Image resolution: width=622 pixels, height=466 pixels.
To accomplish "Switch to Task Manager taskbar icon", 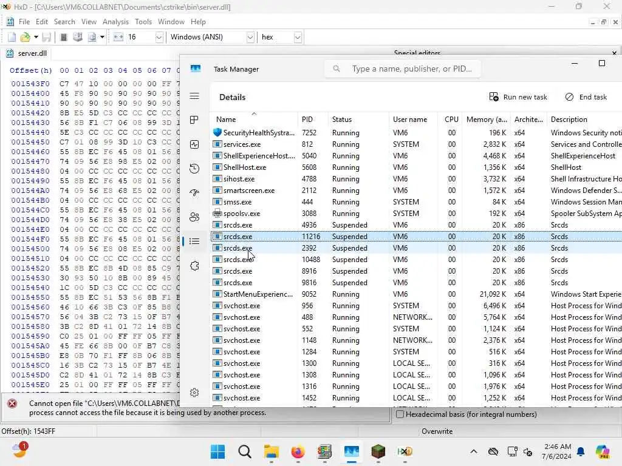I will [x=352, y=451].
